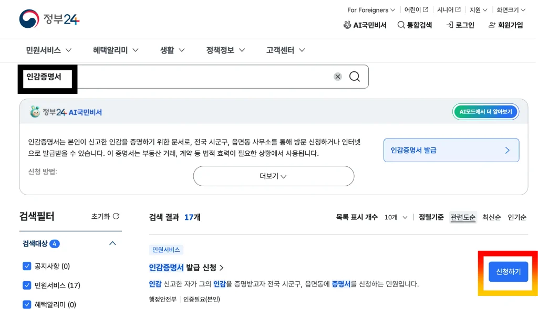
Task: Uncheck the 혜택알리미 (0) checkbox
Action: [x=27, y=304]
